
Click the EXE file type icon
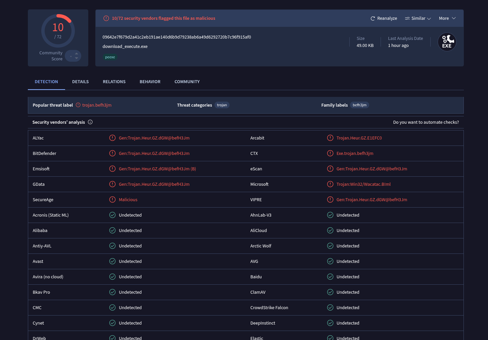click(x=447, y=42)
